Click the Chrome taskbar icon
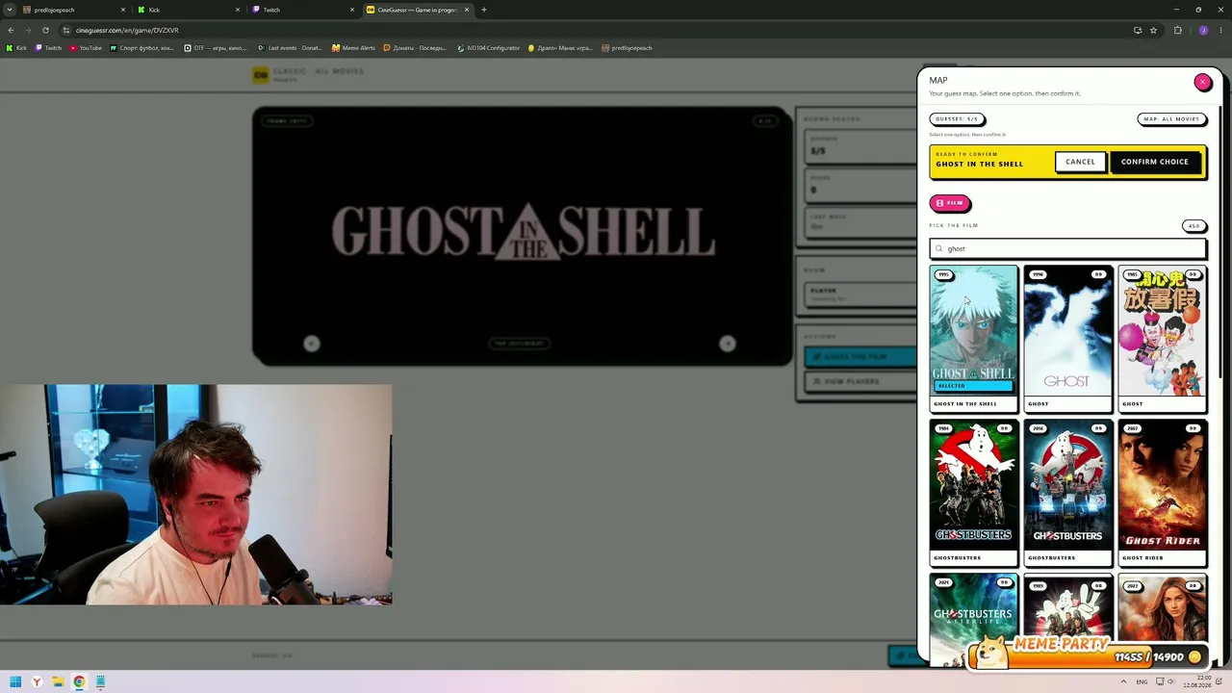 (79, 682)
